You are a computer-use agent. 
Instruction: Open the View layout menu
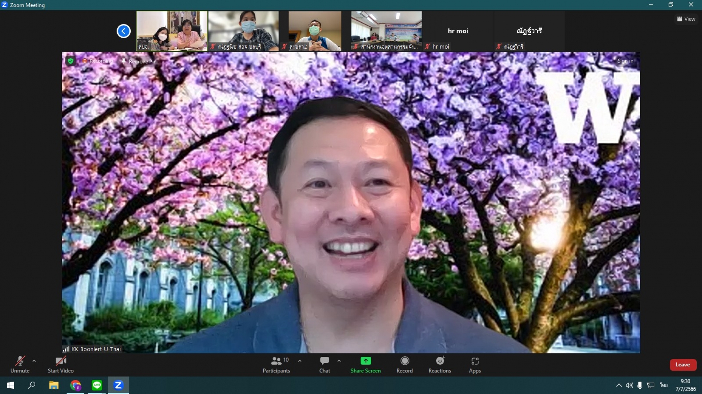click(686, 19)
